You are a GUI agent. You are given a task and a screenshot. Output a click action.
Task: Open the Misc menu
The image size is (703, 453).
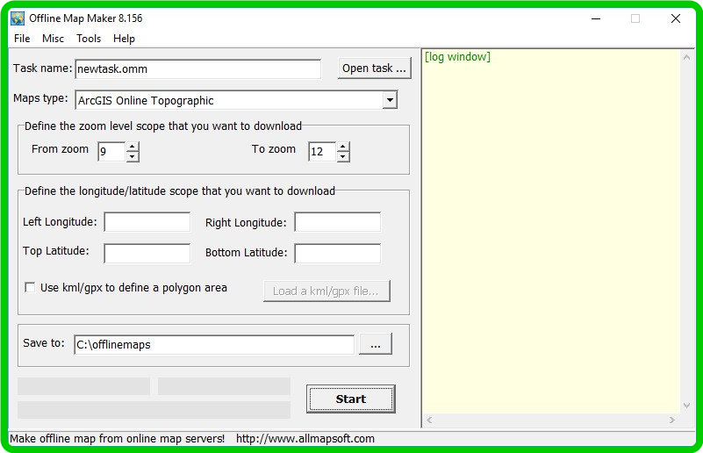click(53, 39)
